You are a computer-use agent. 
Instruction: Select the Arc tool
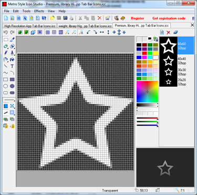(x=12, y=73)
